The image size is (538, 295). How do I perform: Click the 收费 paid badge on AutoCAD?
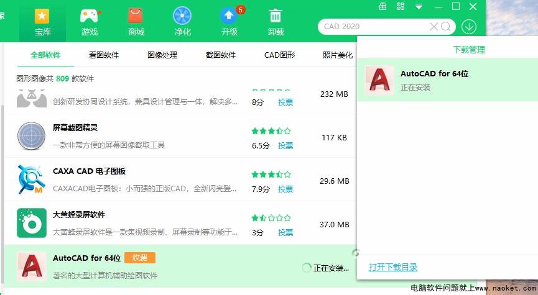[x=140, y=258]
